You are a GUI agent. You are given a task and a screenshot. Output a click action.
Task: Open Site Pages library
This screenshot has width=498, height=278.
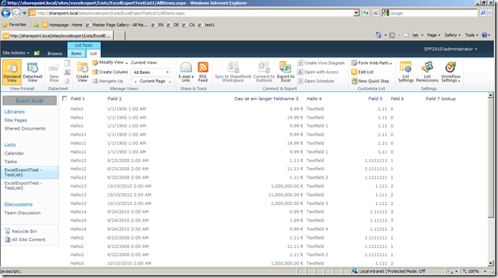(16, 121)
